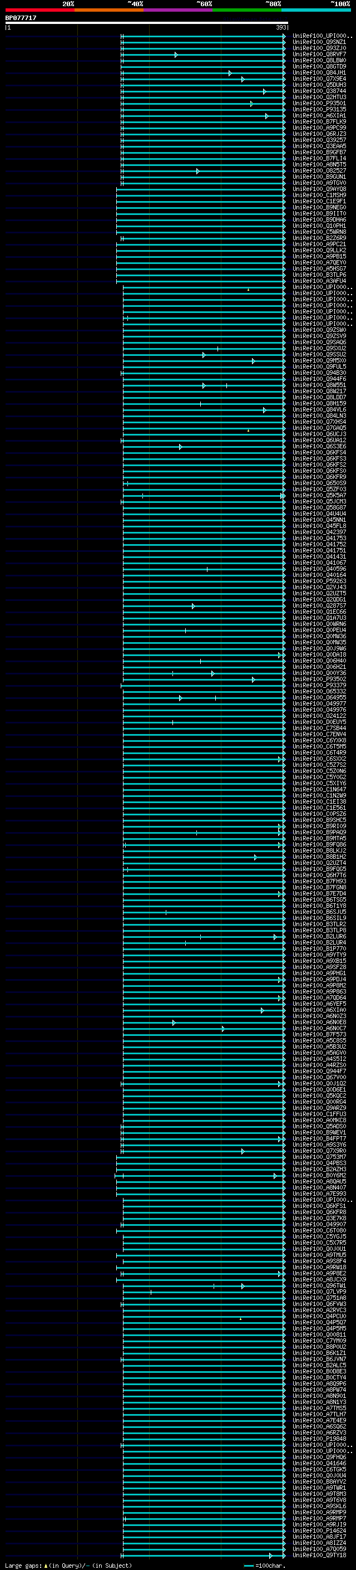356x1570 pixels.
Task: Select the green ~80% identity color band
Action: (x=247, y=10)
